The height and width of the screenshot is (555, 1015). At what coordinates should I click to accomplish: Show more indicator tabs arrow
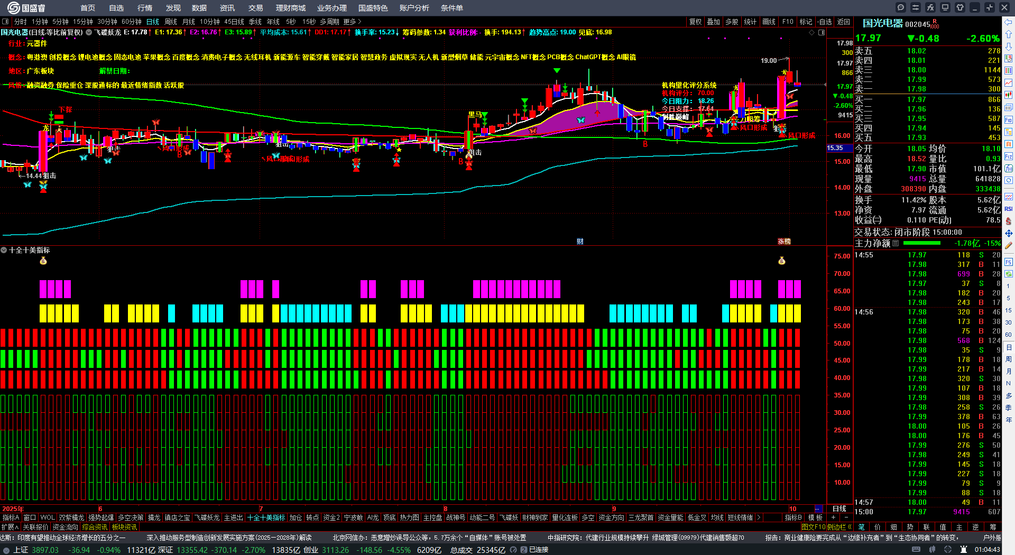[759, 517]
